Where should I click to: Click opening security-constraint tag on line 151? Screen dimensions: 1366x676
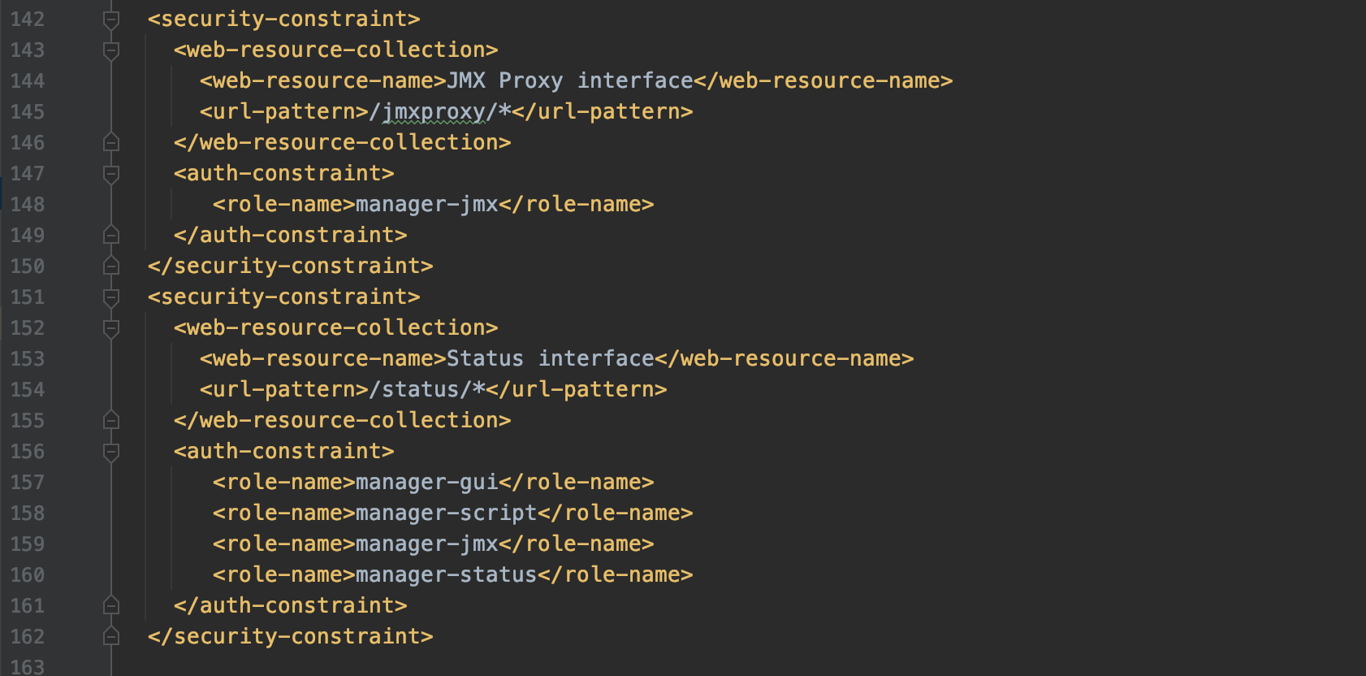point(284,297)
